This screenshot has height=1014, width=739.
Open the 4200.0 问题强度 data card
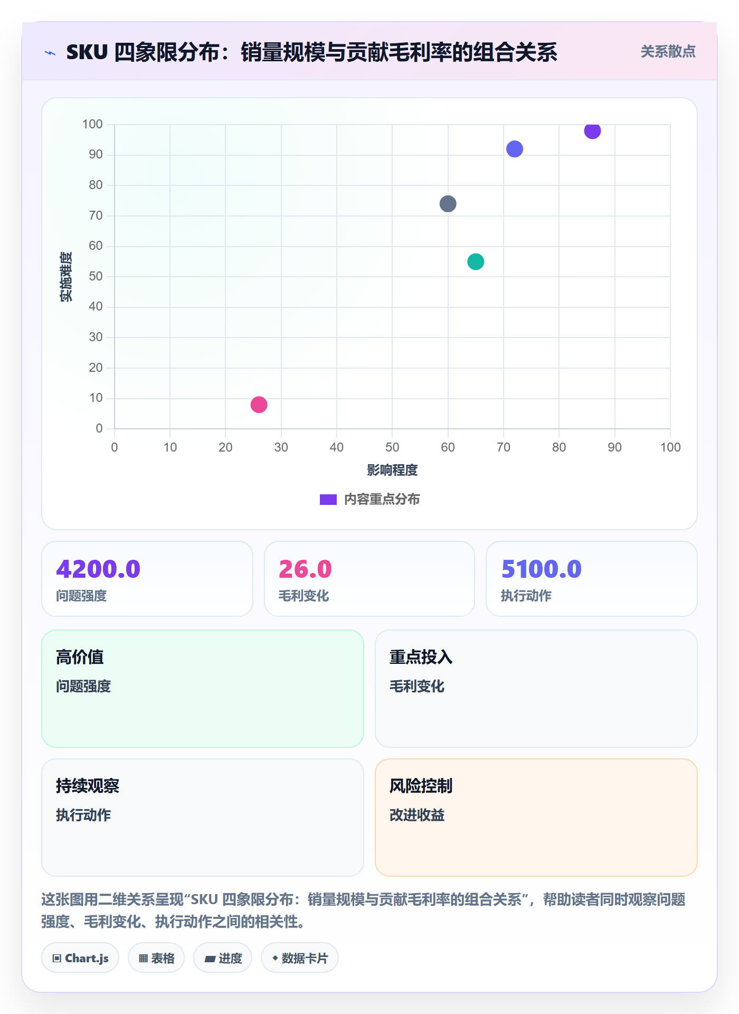click(x=147, y=579)
